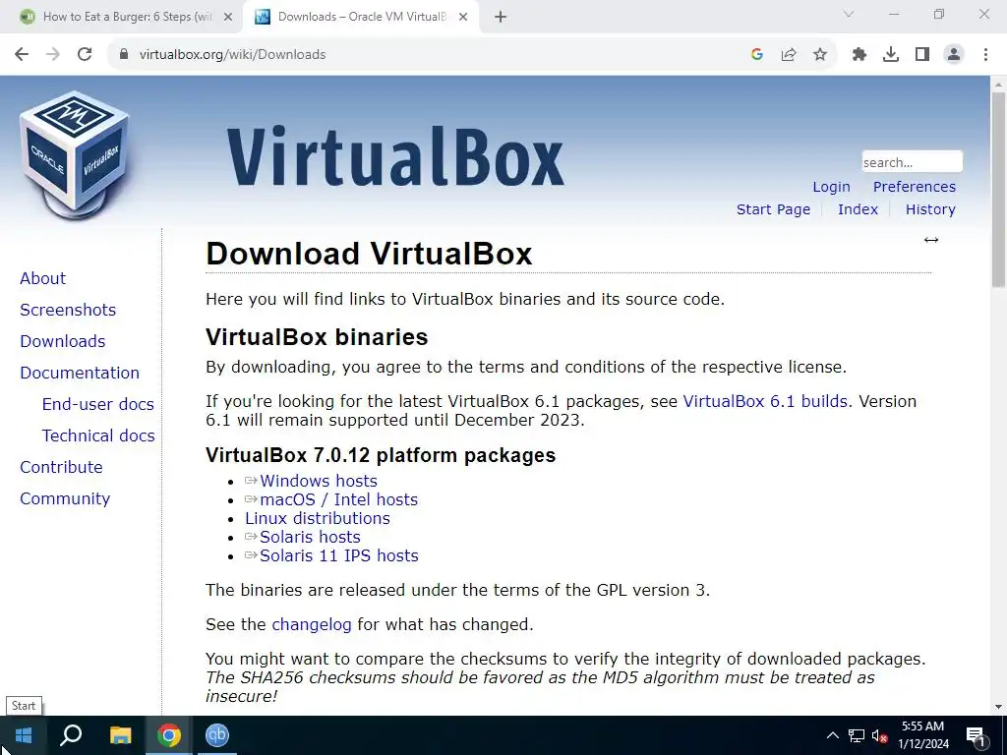1007x755 pixels.
Task: Click the padlock site info icon
Action: [x=123, y=55]
